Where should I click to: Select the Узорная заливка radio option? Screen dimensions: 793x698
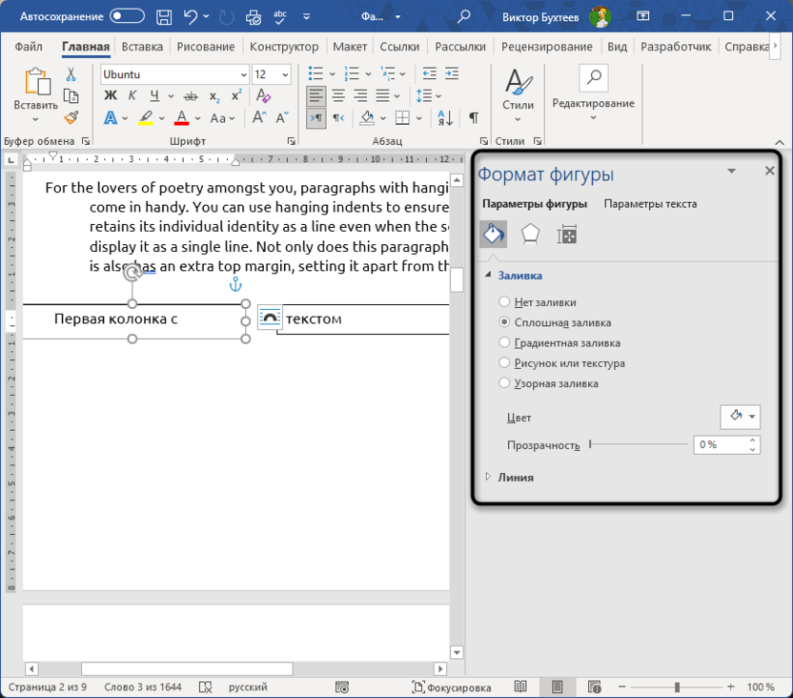tap(505, 383)
